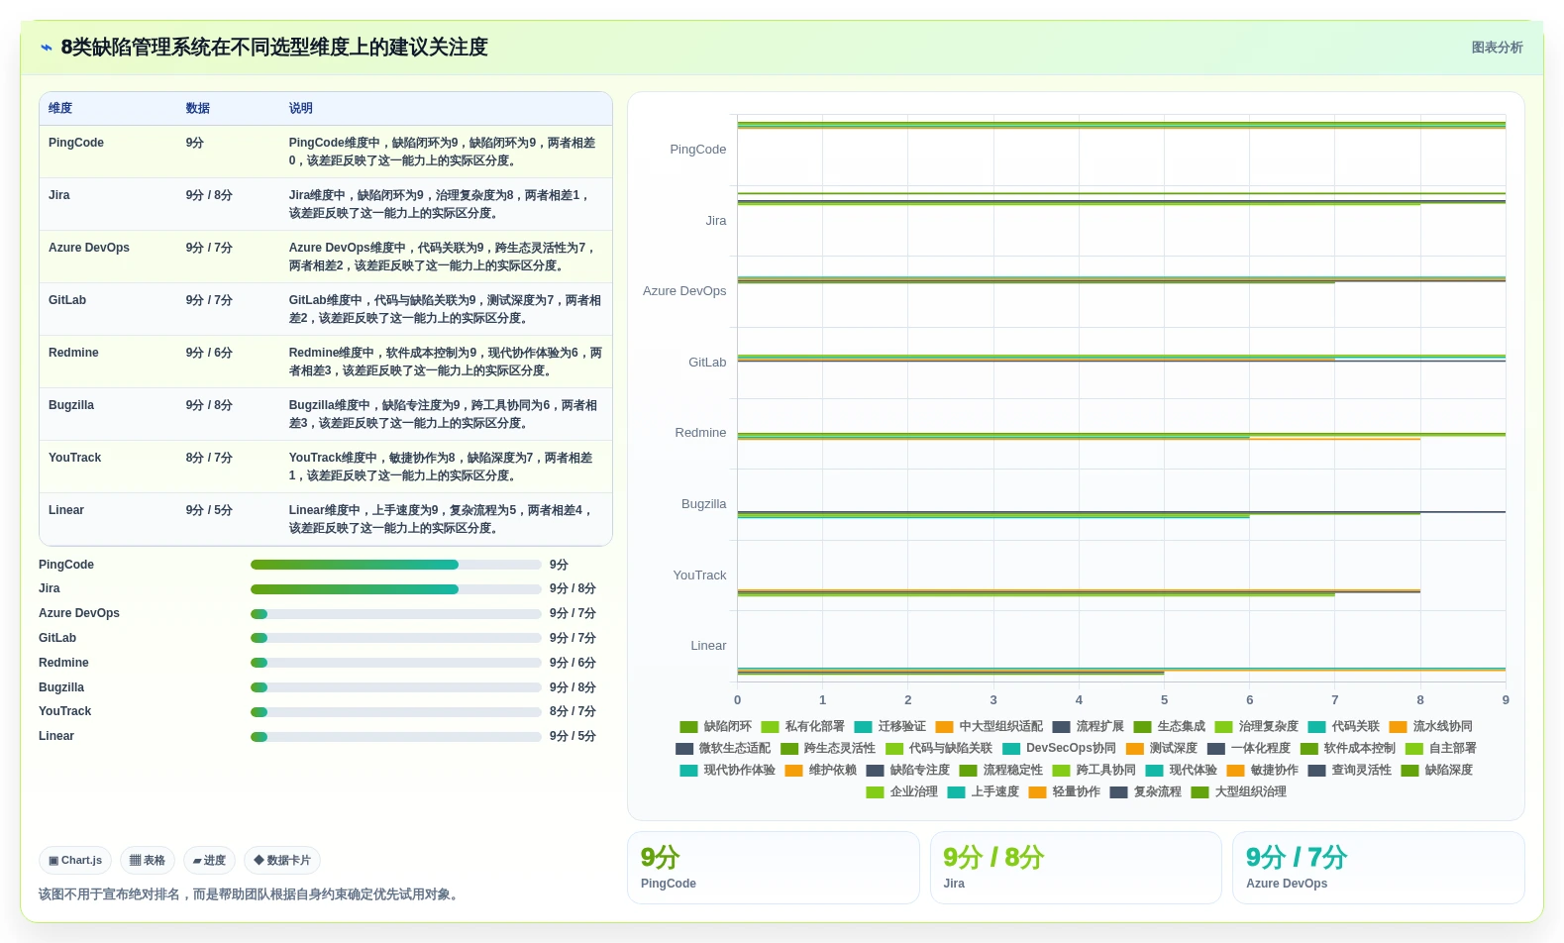Open the 图表分析 label in header
This screenshot has height=943, width=1564.
pyautogui.click(x=1497, y=48)
